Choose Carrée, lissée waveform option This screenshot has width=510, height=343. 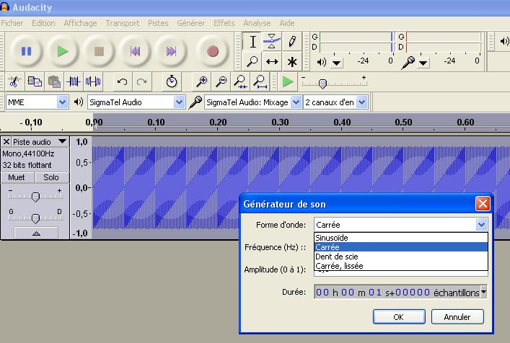(x=401, y=266)
